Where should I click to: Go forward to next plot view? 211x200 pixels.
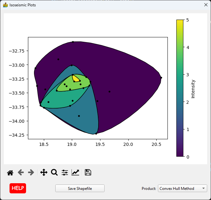coord(31,172)
